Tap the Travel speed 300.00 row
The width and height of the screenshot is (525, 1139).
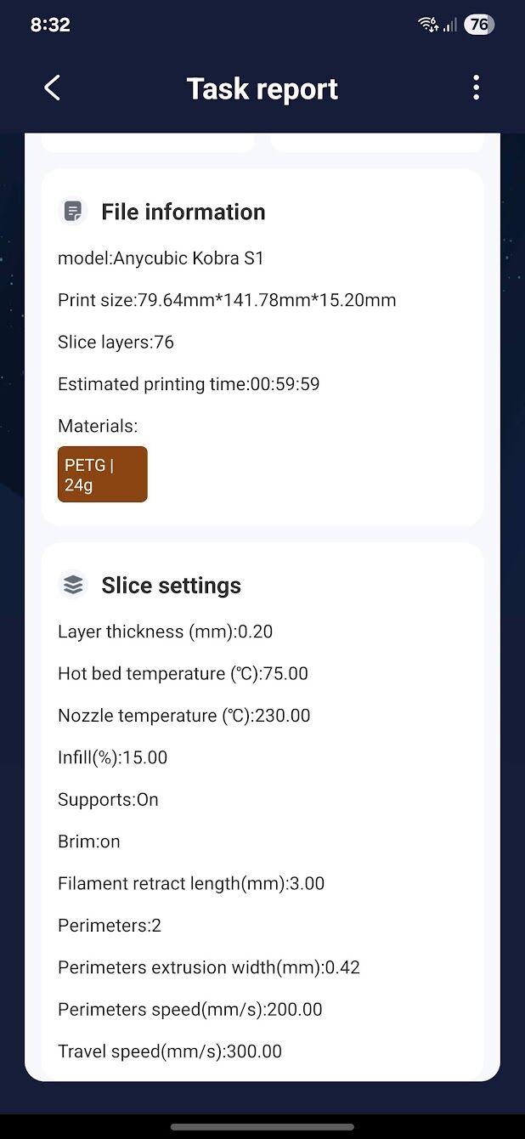coord(170,1051)
